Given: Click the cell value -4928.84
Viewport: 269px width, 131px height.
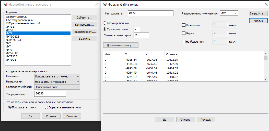Looking at the screenshot, I should tap(131, 60).
